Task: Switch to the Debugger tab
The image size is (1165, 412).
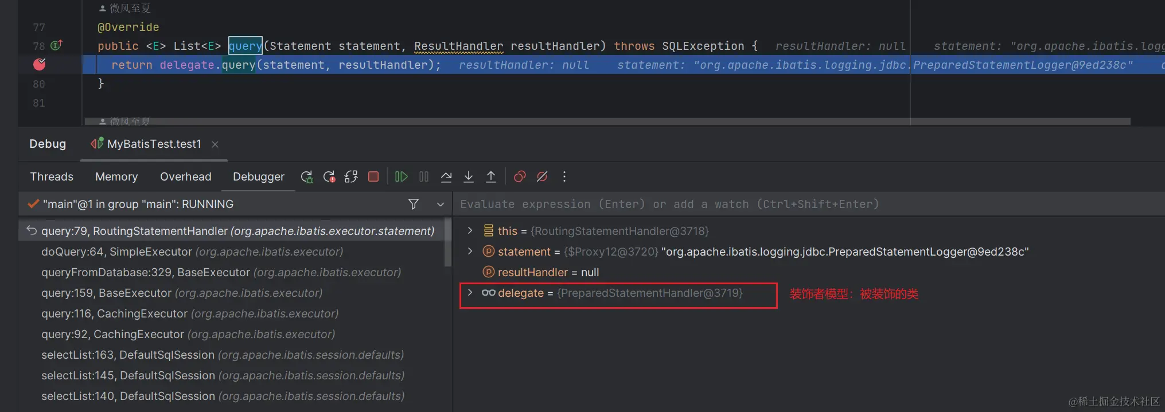Action: click(x=259, y=176)
